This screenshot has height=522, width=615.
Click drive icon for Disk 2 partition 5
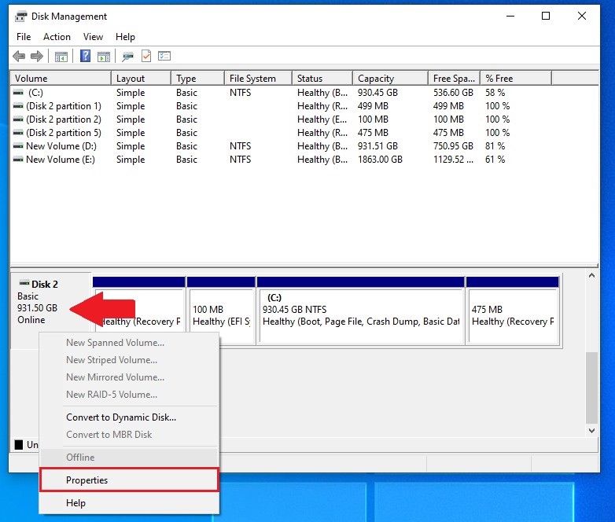pos(18,133)
